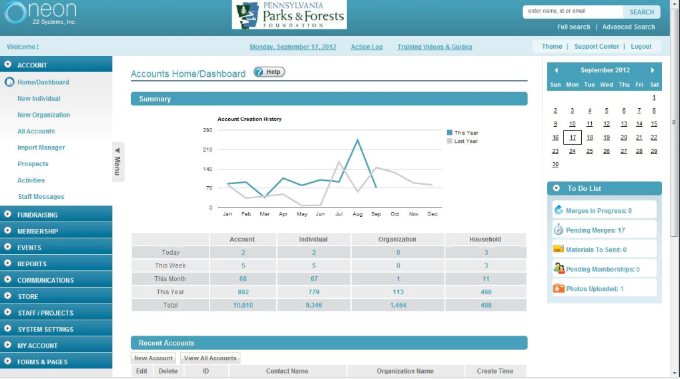Click Pending Merges: 17 link
Image resolution: width=680 pixels, height=379 pixels.
tap(595, 230)
